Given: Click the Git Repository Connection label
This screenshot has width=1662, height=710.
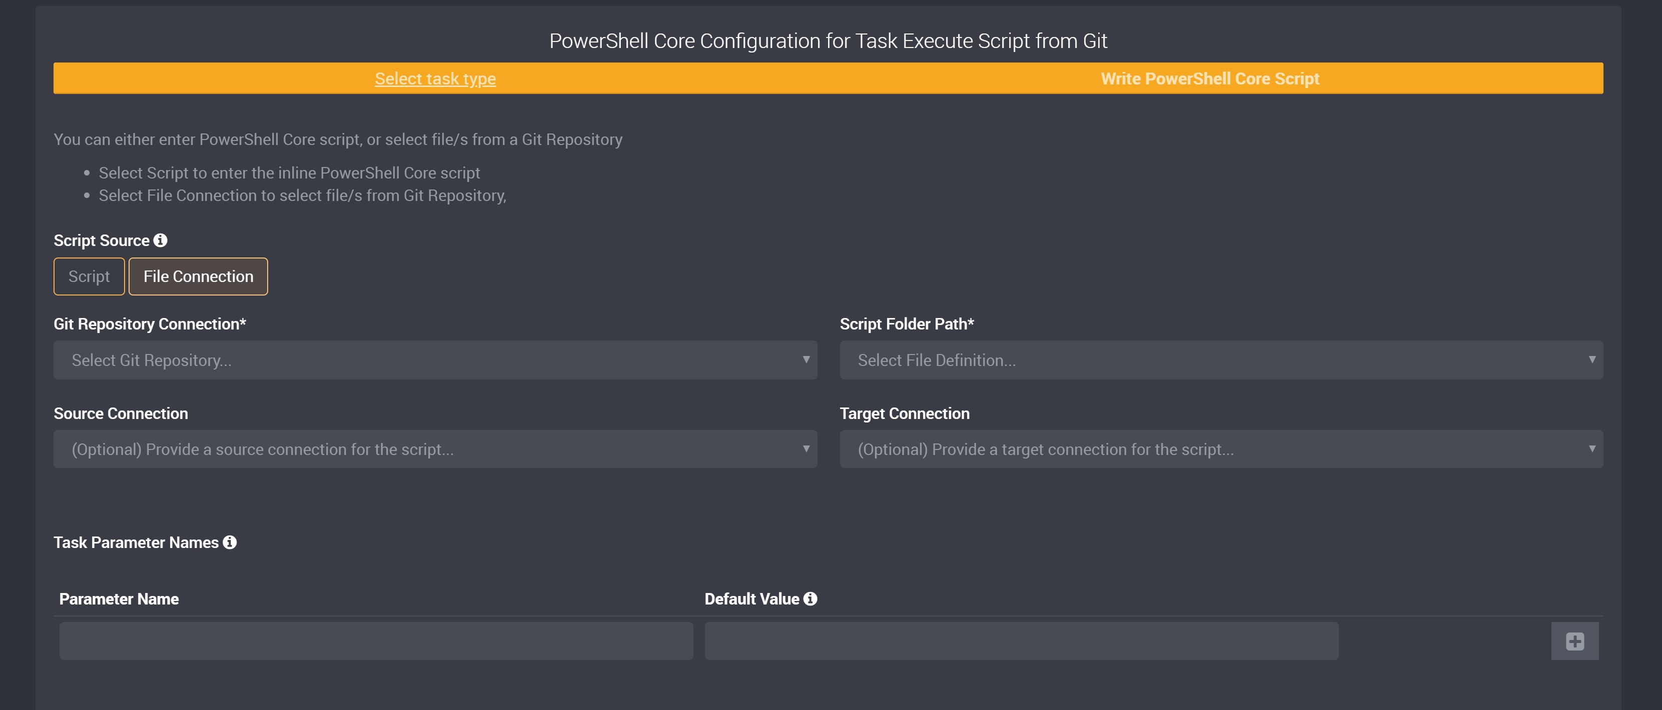Looking at the screenshot, I should click(150, 323).
